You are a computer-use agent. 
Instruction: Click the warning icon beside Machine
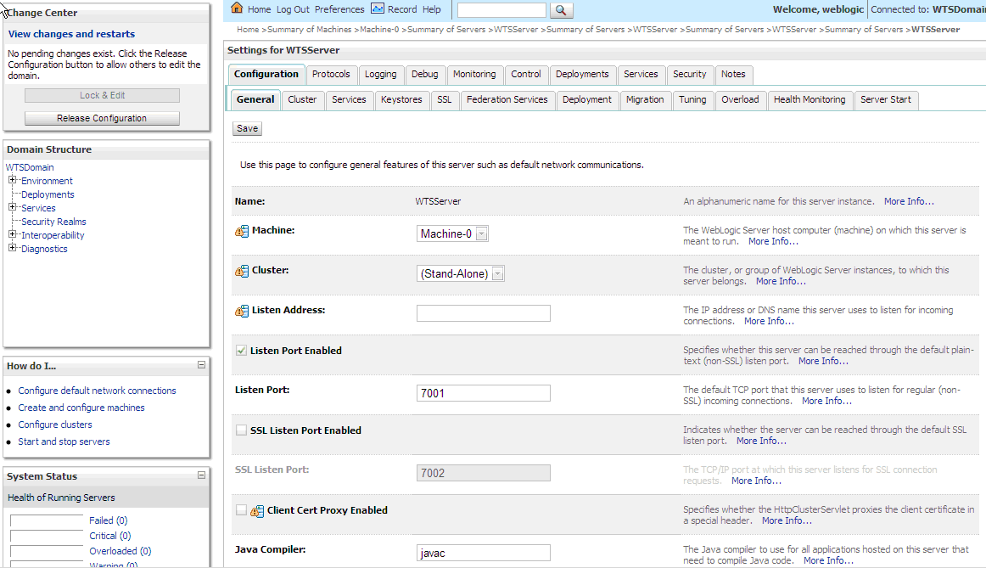pos(242,232)
